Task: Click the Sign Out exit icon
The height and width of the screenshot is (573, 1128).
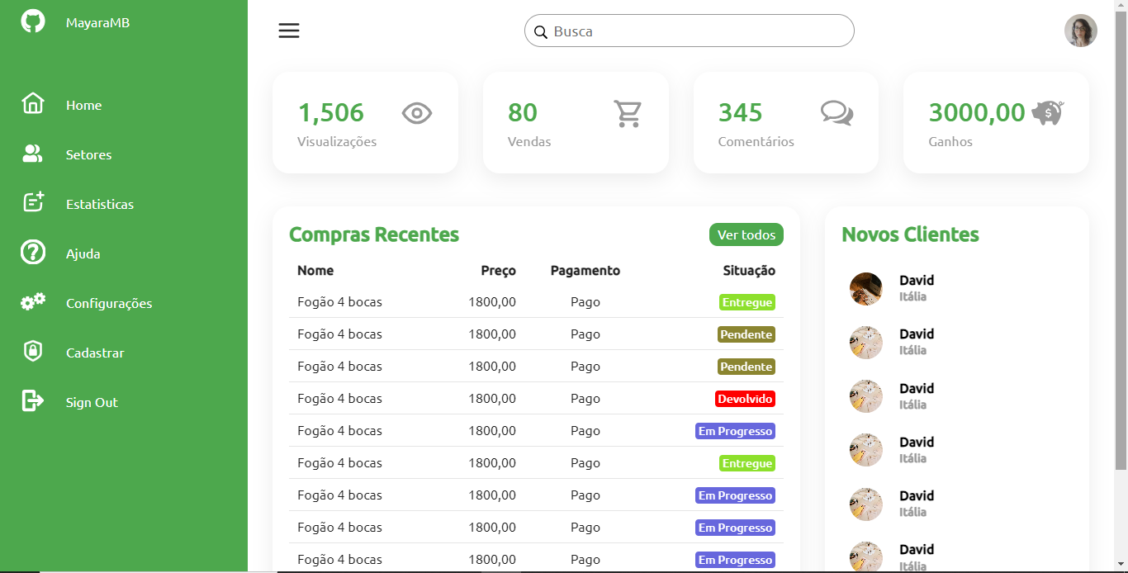Action: [32, 400]
